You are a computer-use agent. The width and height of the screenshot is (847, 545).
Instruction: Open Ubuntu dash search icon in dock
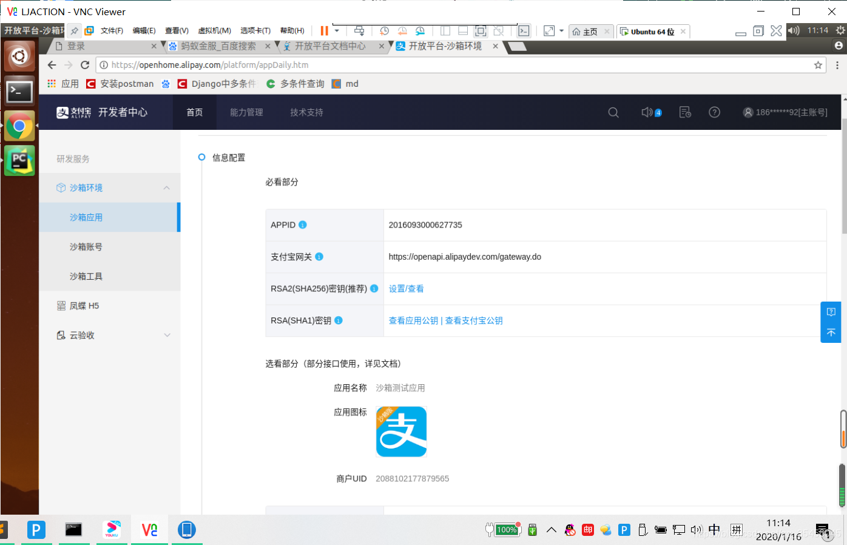point(19,56)
